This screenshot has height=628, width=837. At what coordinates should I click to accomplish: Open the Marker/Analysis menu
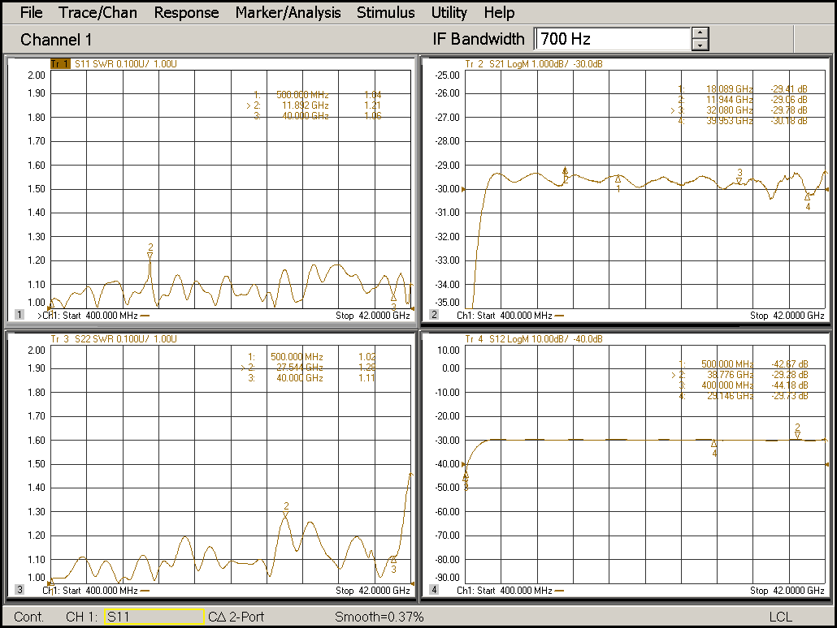pos(288,12)
